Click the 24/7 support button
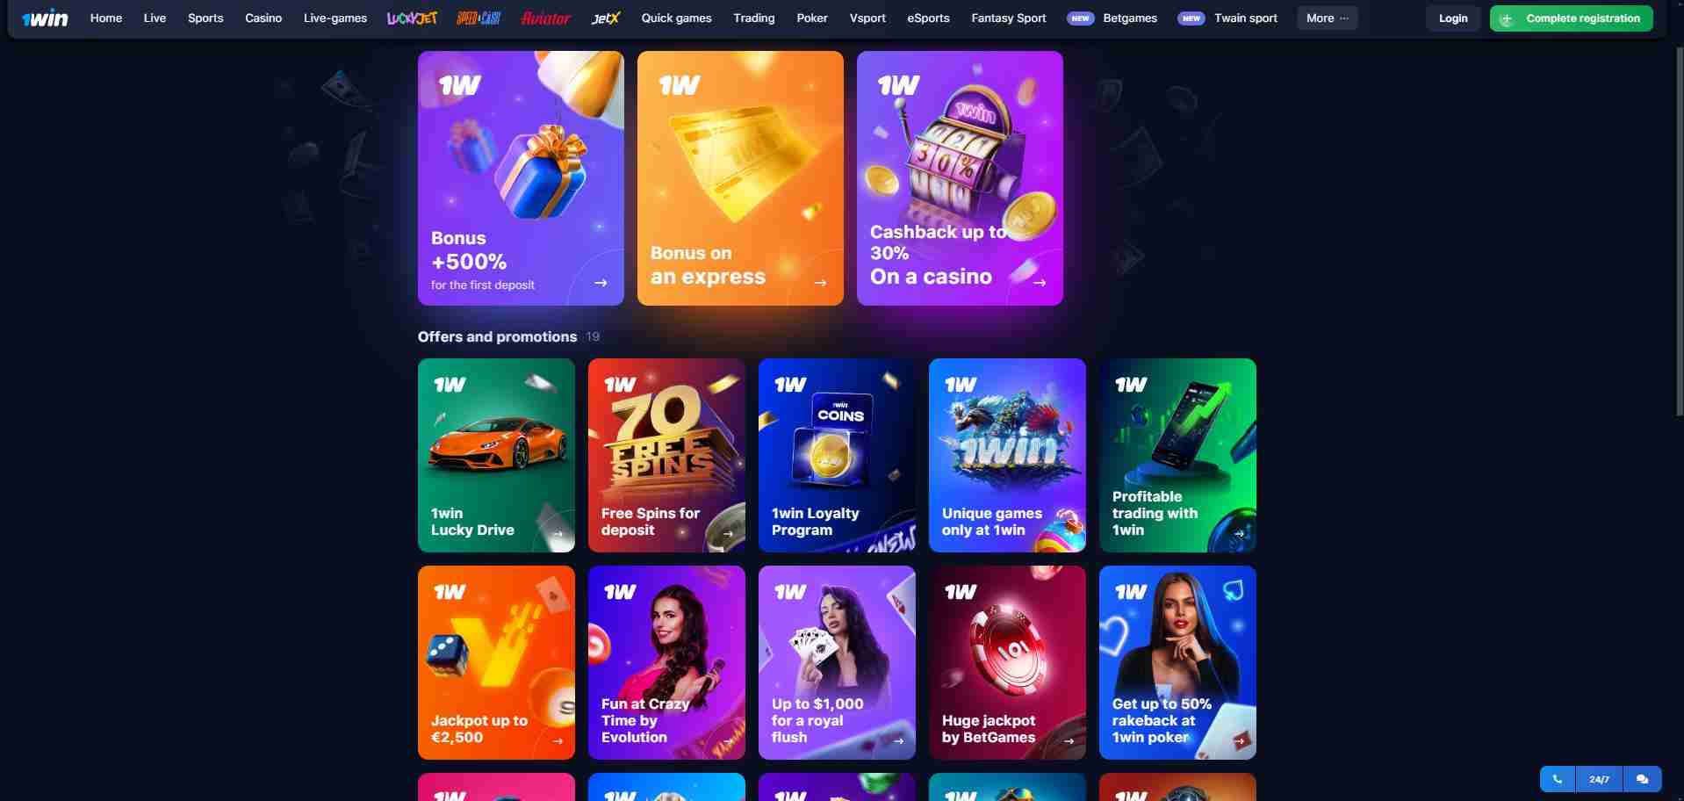 coord(1599,779)
